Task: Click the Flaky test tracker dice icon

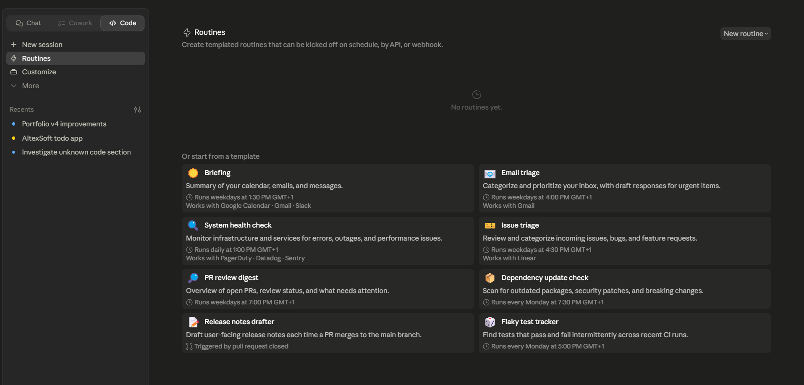Action: pyautogui.click(x=490, y=322)
